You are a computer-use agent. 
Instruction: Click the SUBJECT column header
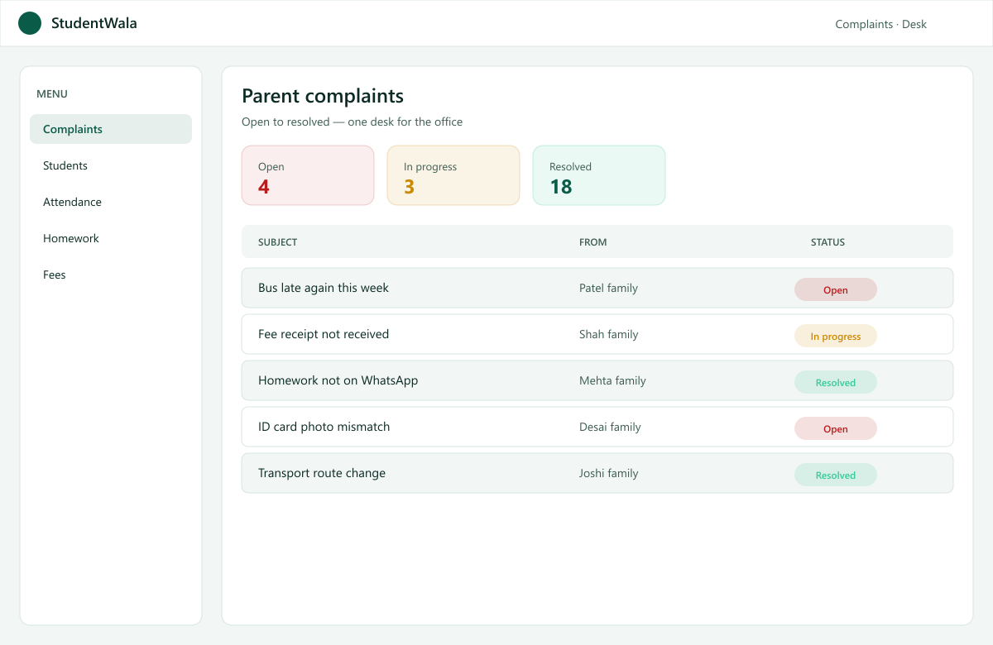(x=277, y=242)
